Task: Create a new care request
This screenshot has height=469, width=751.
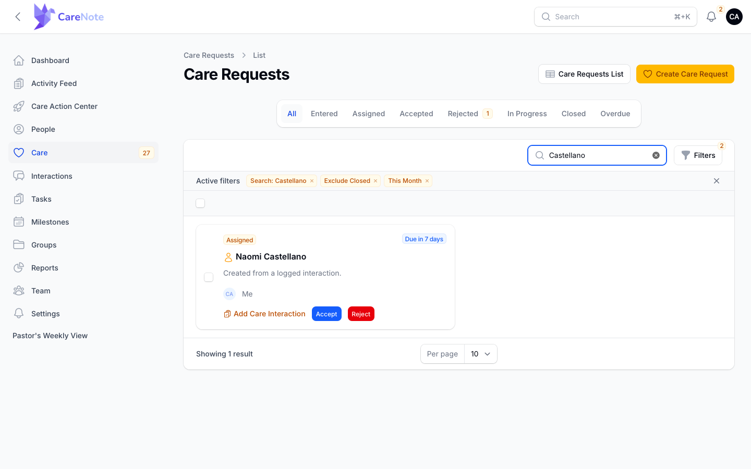Action: click(x=685, y=74)
